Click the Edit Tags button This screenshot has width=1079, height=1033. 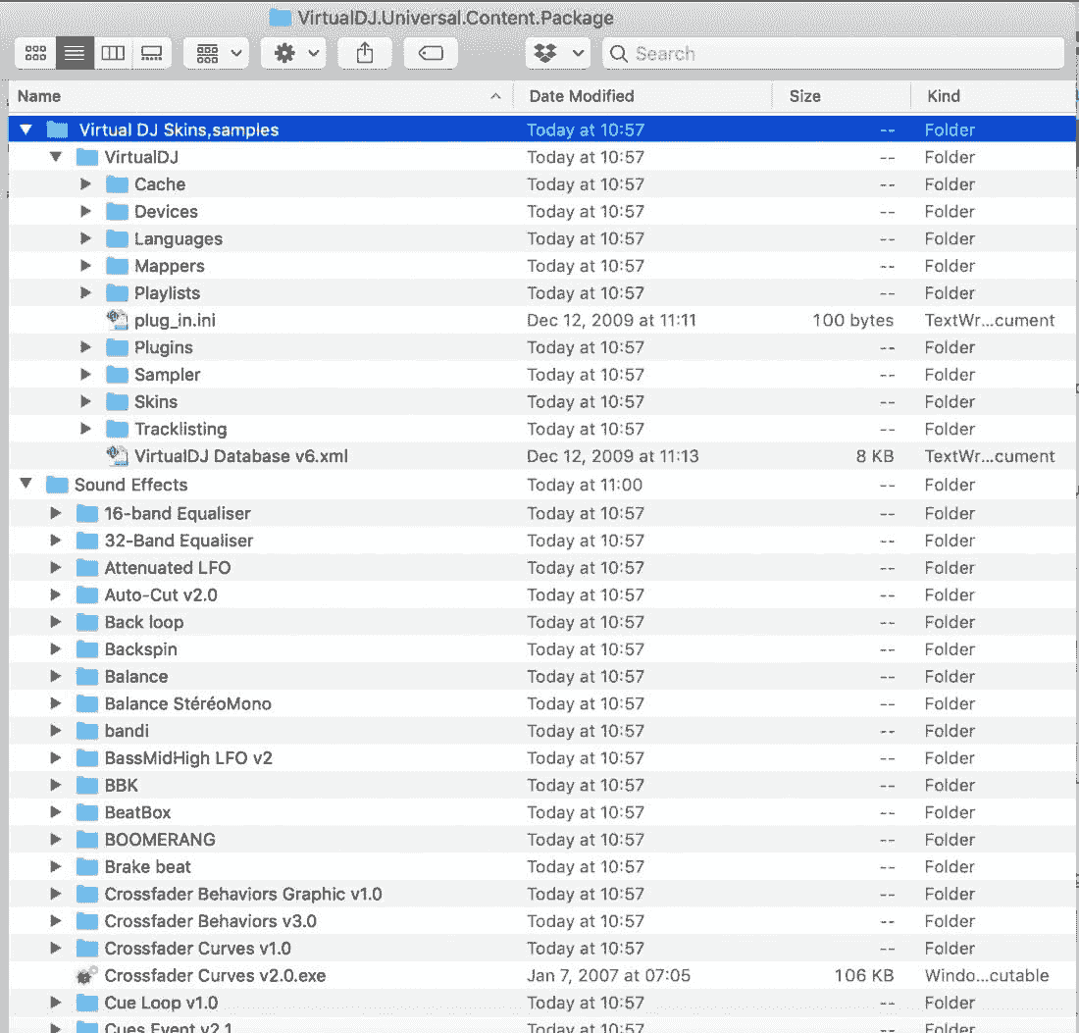tap(431, 53)
